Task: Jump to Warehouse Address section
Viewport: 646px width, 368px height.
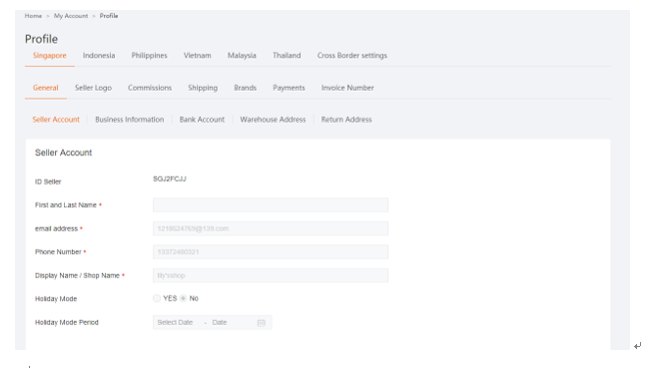Action: 273,120
